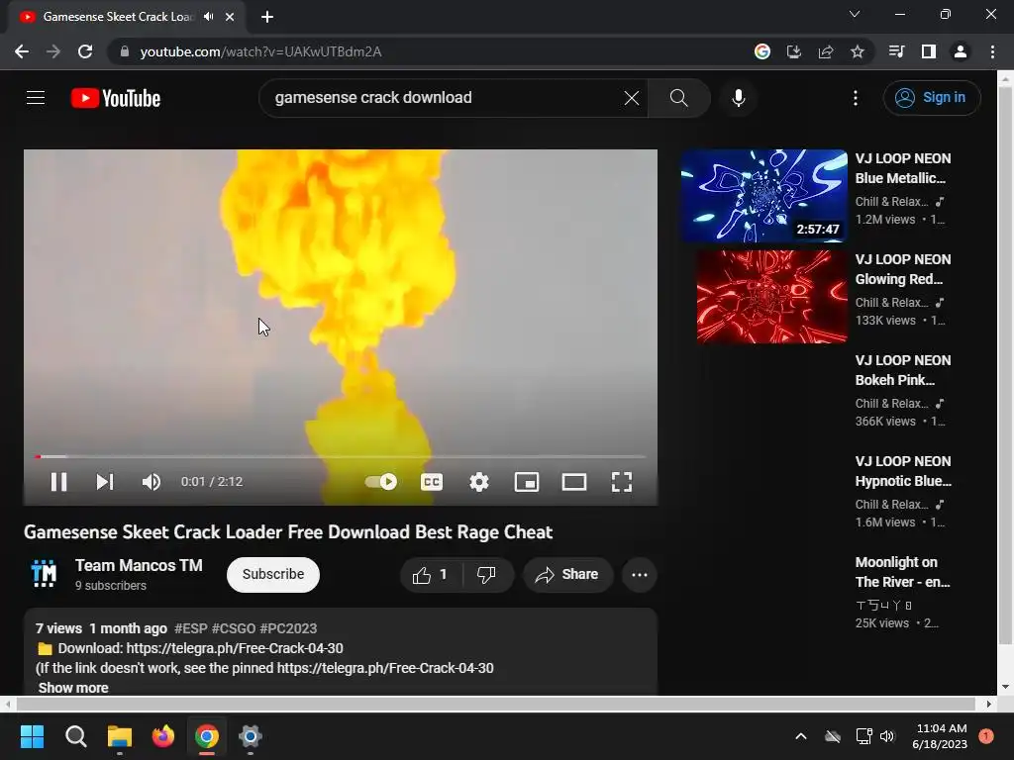Close the Gamesense Skeet Crack tab
Viewport: 1014px width, 760px height.
230,17
